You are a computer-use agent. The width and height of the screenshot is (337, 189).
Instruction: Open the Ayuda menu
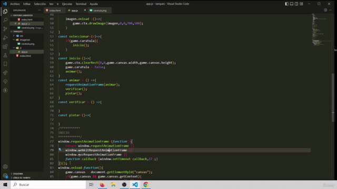[94, 4]
